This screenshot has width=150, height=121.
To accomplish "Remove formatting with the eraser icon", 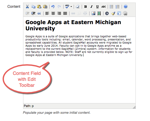I will [78, 7].
